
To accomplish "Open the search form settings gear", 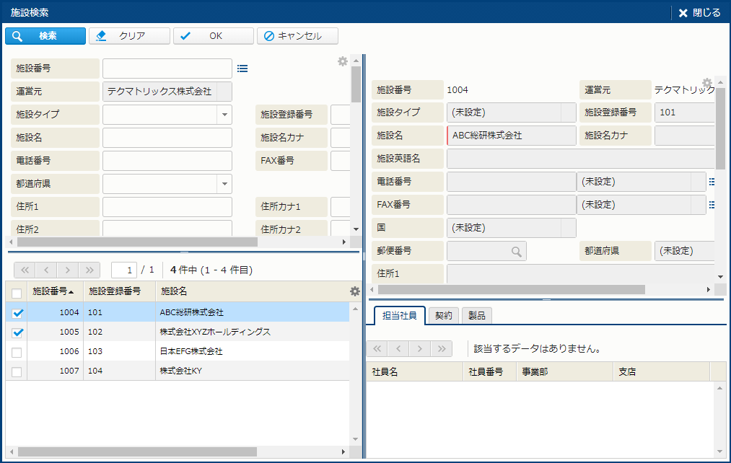I will pyautogui.click(x=343, y=61).
